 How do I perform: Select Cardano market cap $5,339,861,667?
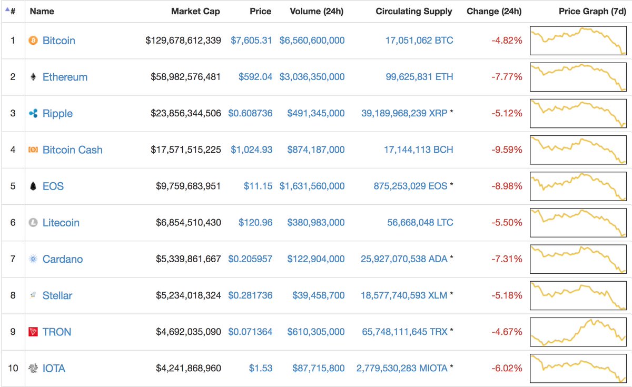click(x=189, y=259)
